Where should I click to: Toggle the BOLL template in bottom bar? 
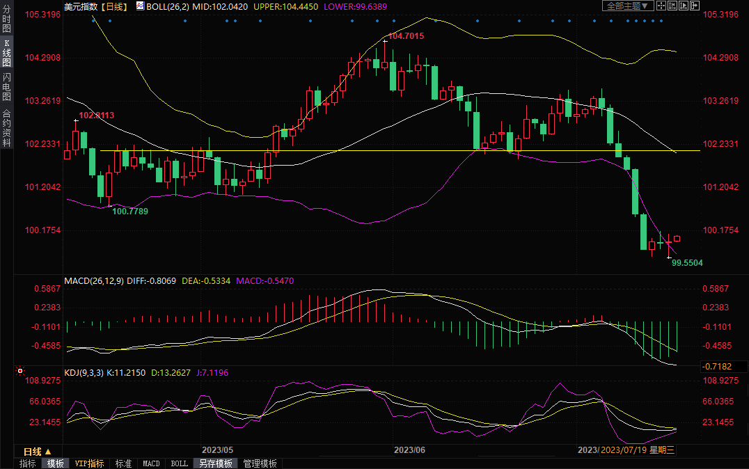pos(179,463)
